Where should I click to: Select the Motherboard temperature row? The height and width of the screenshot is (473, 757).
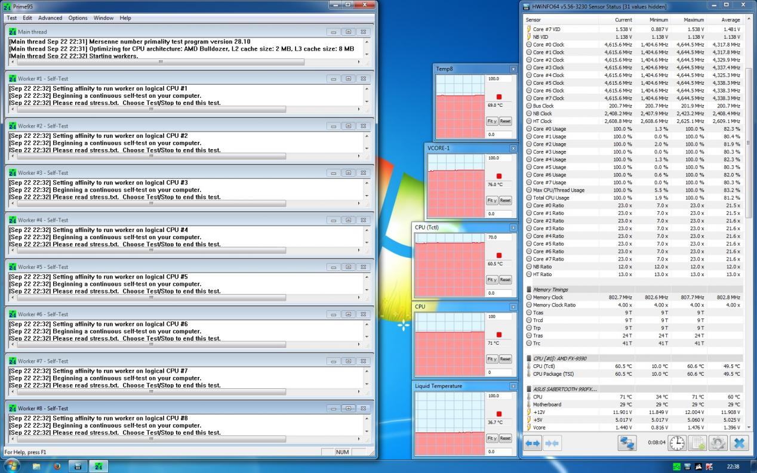tap(633, 404)
